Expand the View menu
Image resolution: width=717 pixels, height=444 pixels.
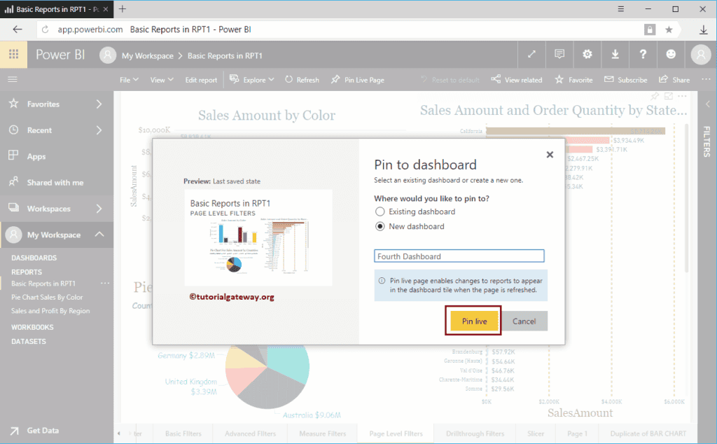[x=162, y=79]
